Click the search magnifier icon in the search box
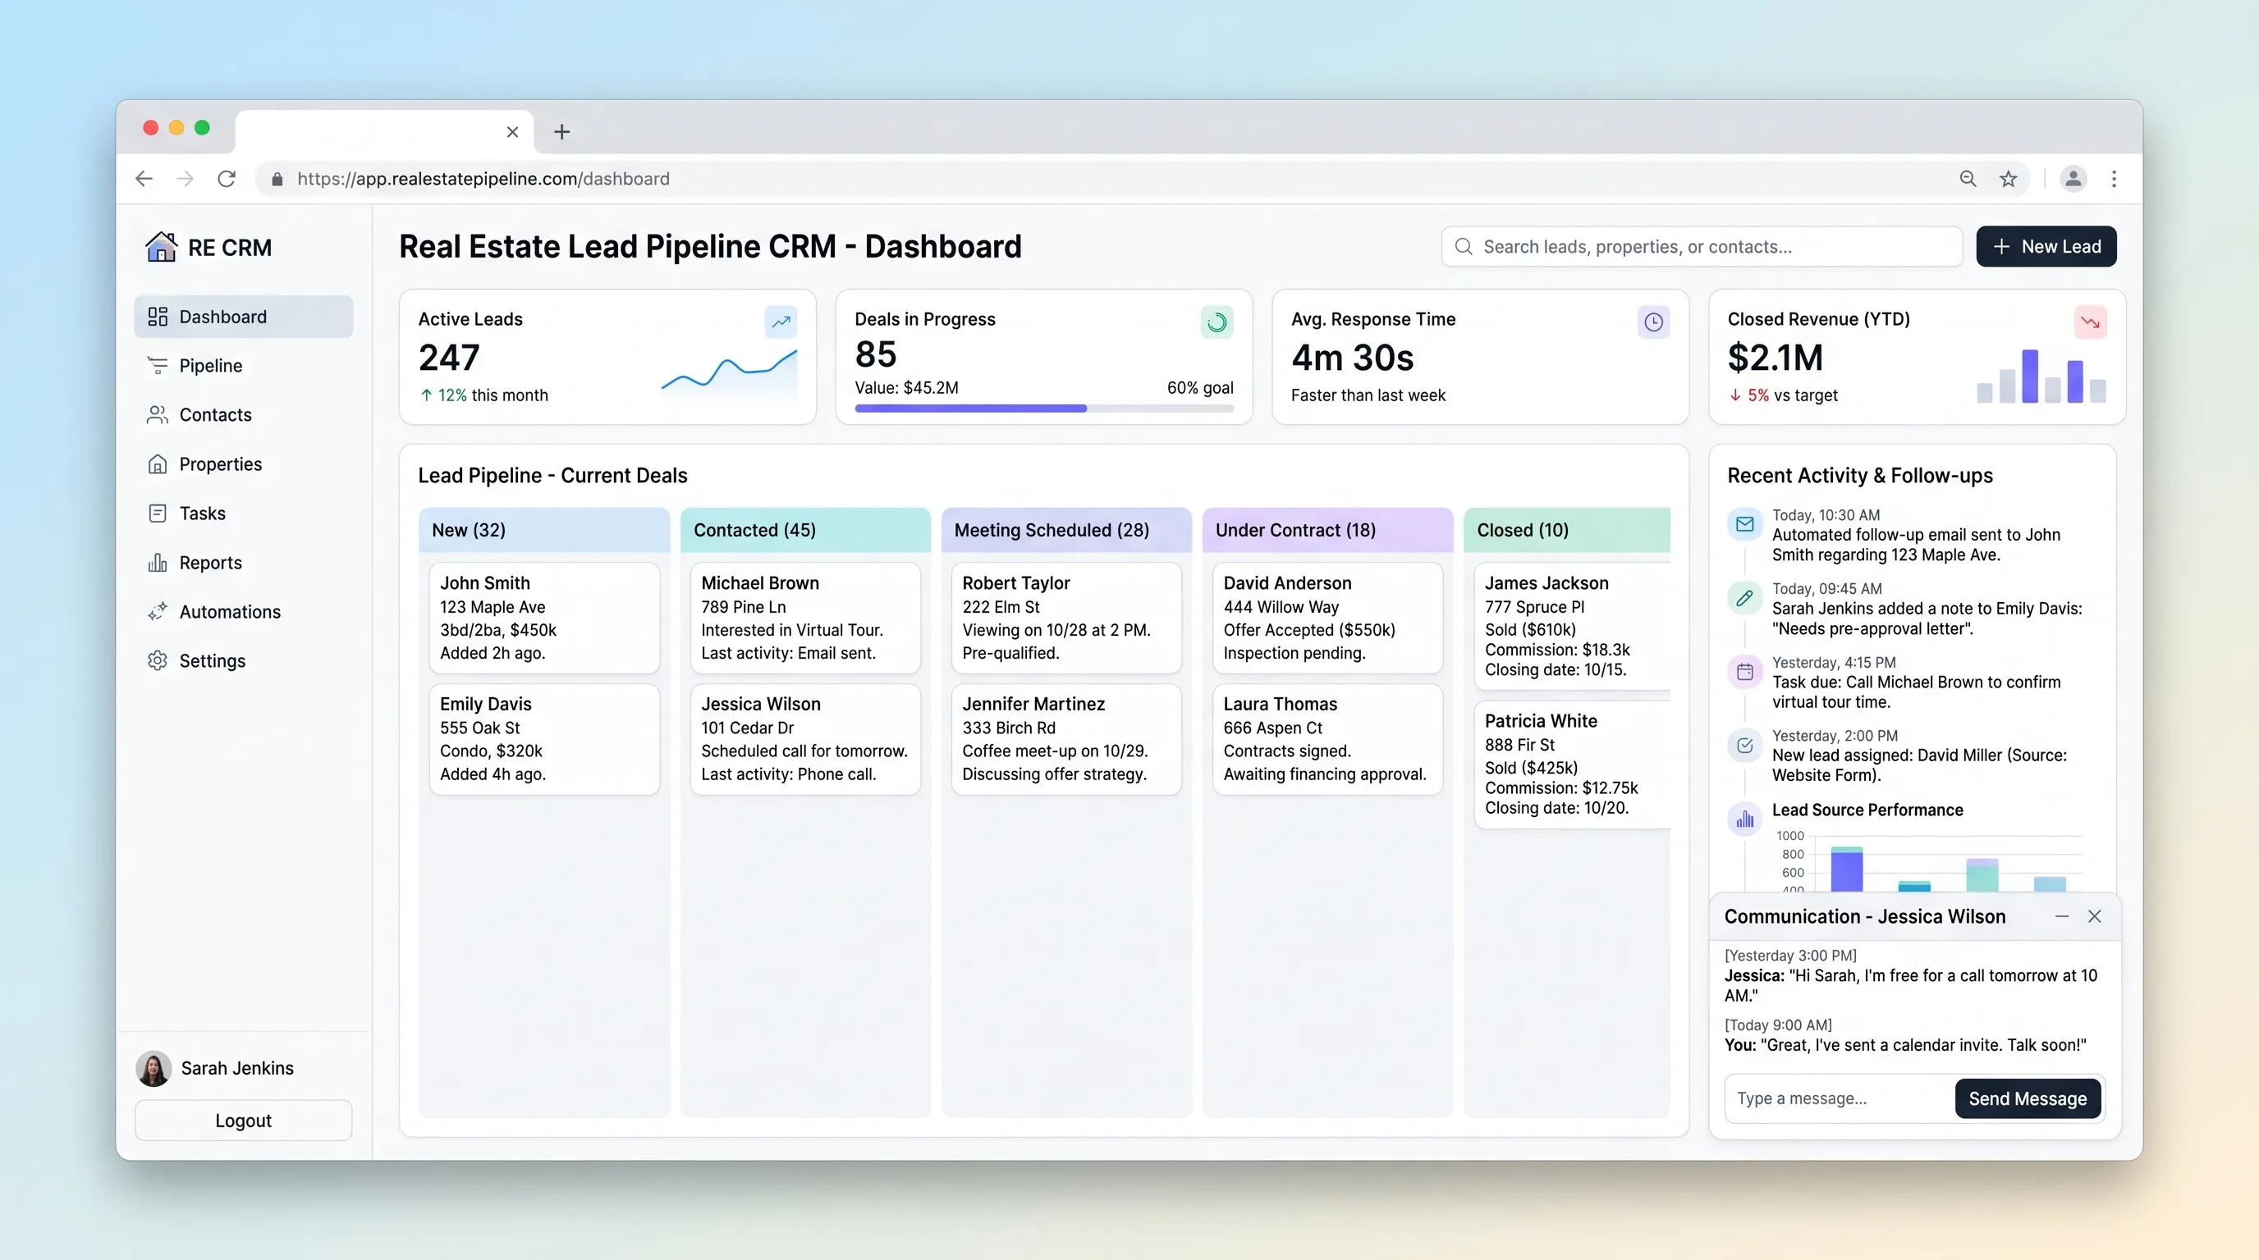The height and width of the screenshot is (1260, 2259). pyautogui.click(x=1464, y=246)
